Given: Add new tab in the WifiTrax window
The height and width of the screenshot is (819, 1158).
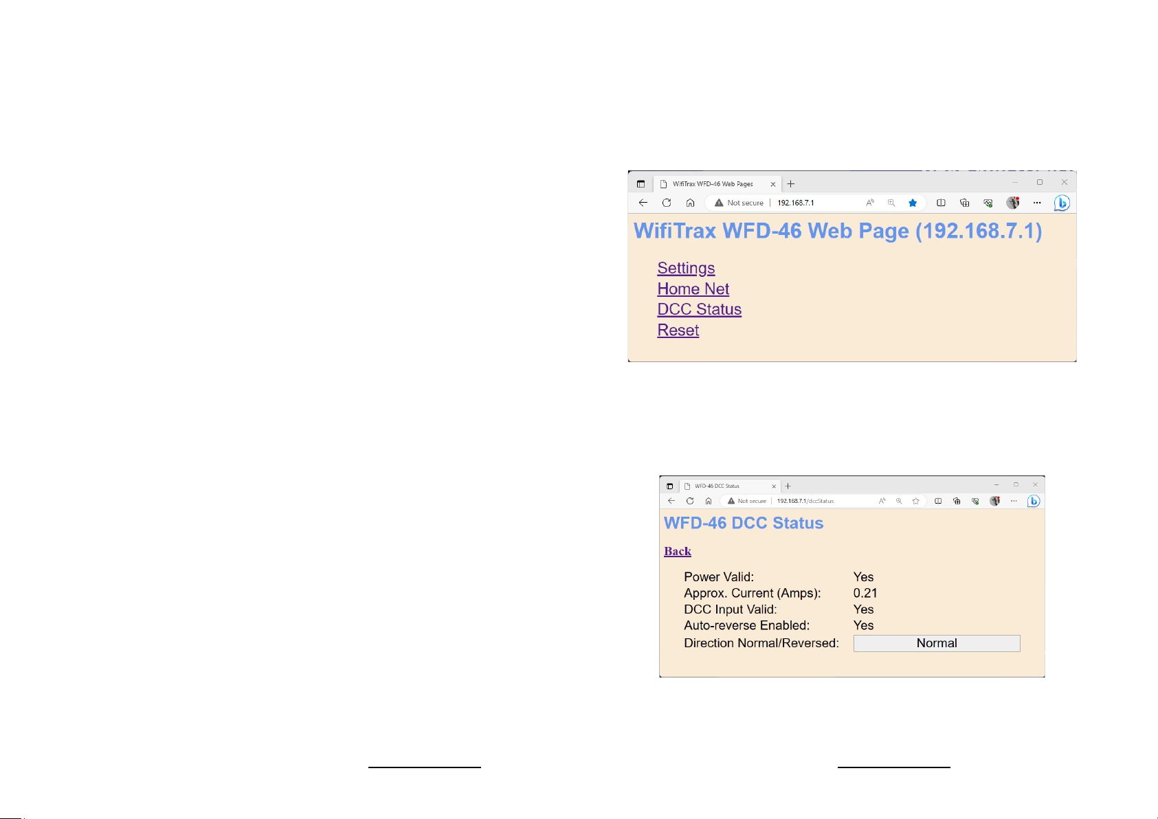Looking at the screenshot, I should [x=791, y=184].
